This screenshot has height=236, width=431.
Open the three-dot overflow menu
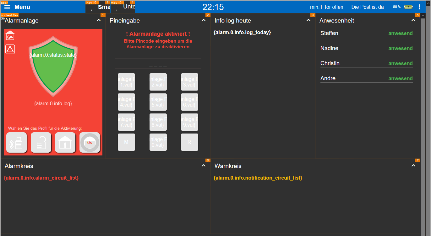coord(419,7)
